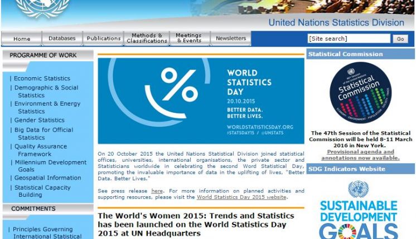This screenshot has height=239, width=416.
Task: Open Meetings & Events menu tab
Action: coord(190,38)
